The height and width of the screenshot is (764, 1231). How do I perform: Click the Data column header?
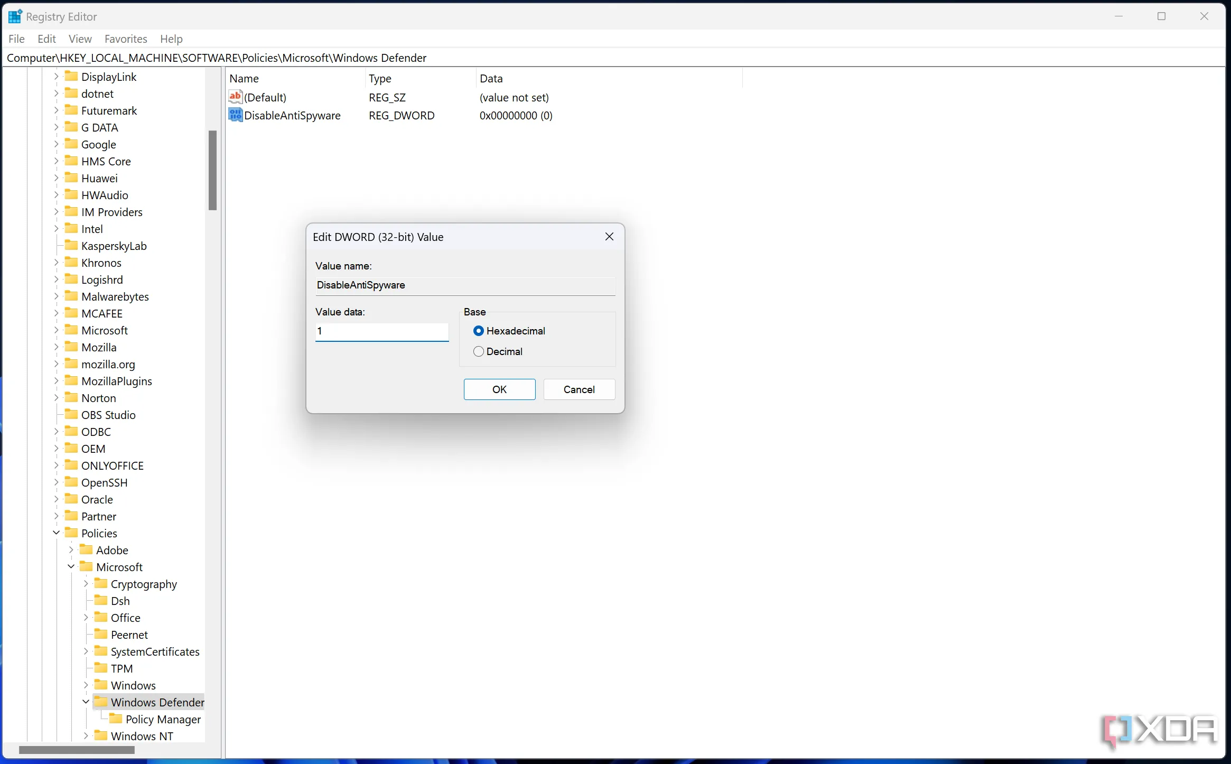pyautogui.click(x=609, y=78)
